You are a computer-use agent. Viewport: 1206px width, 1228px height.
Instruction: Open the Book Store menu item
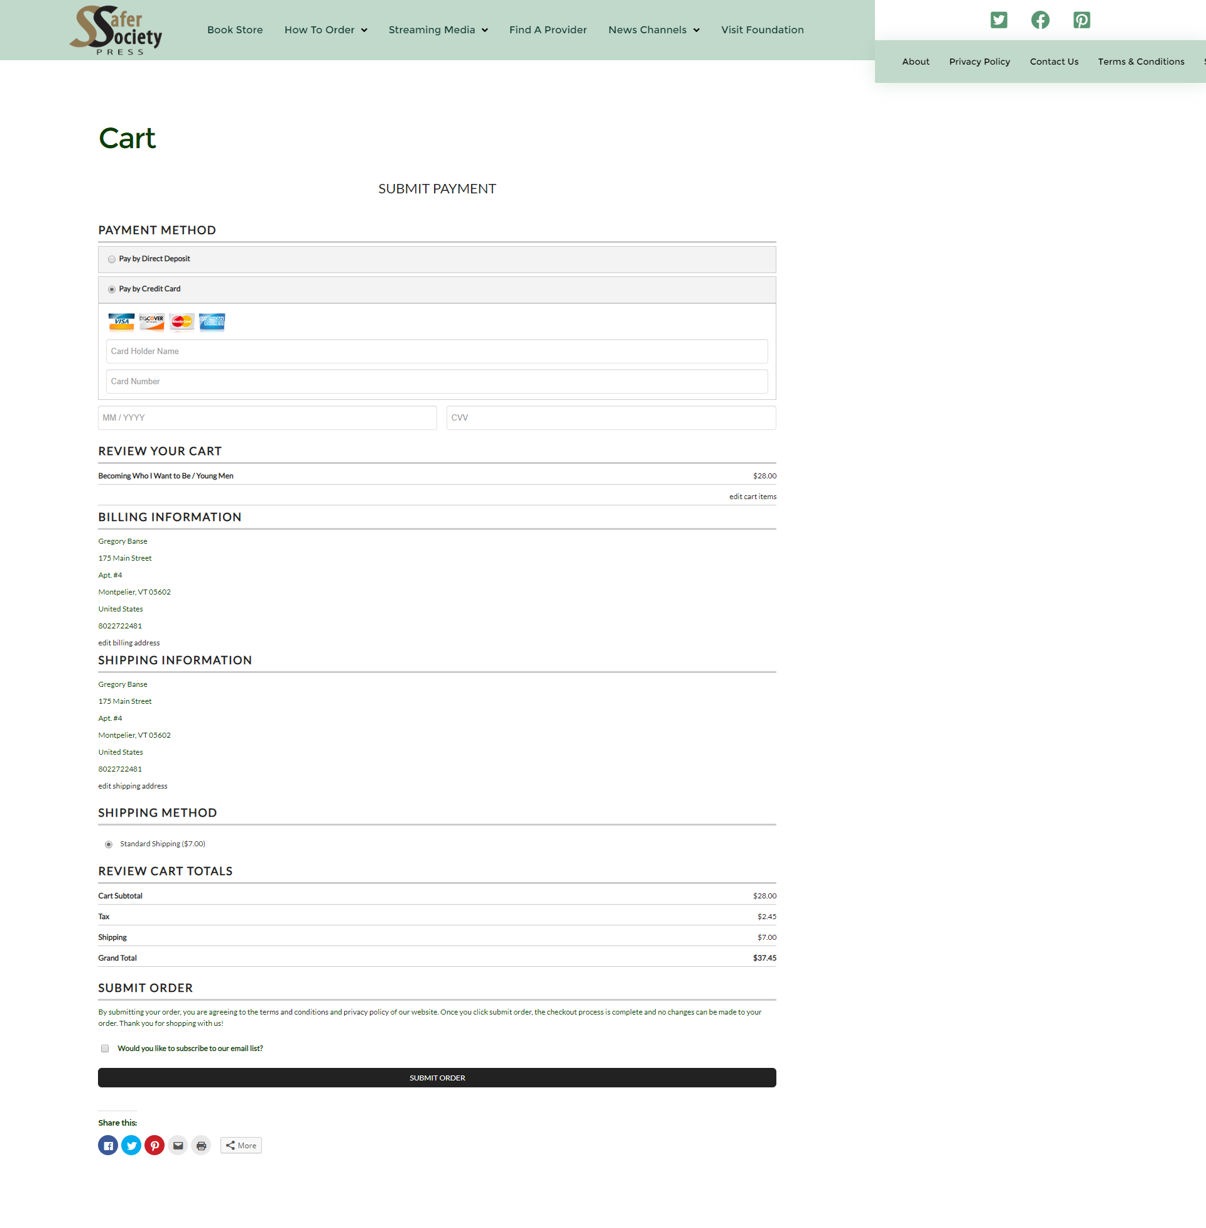(x=235, y=30)
